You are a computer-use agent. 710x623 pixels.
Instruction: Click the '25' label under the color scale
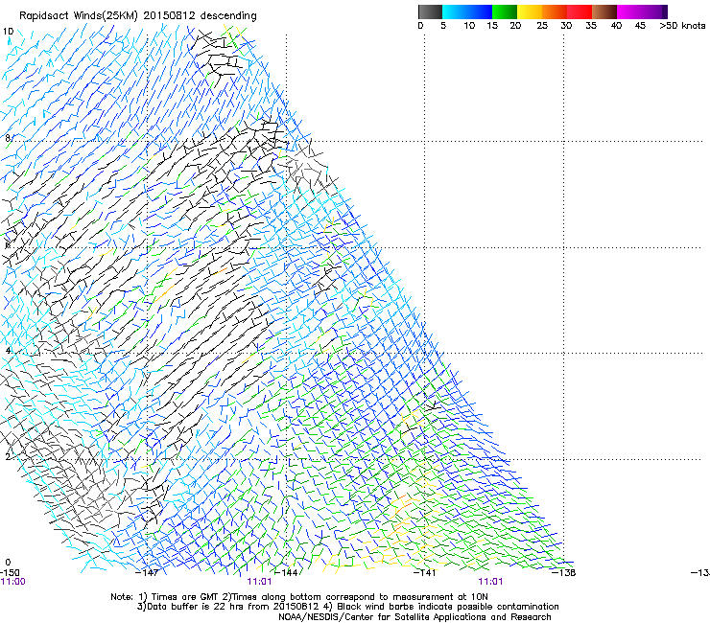(542, 26)
